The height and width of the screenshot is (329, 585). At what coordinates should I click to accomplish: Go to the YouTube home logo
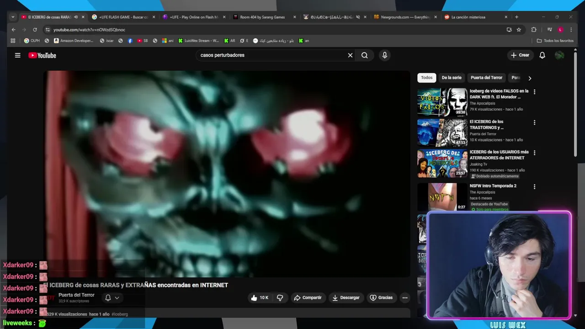pos(42,55)
